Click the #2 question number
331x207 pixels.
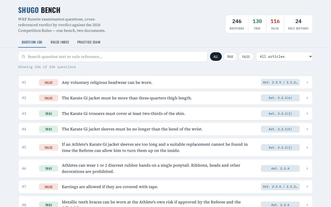pos(24,98)
